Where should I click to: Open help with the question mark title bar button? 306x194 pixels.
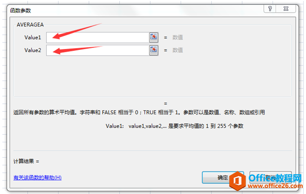click(x=270, y=9)
